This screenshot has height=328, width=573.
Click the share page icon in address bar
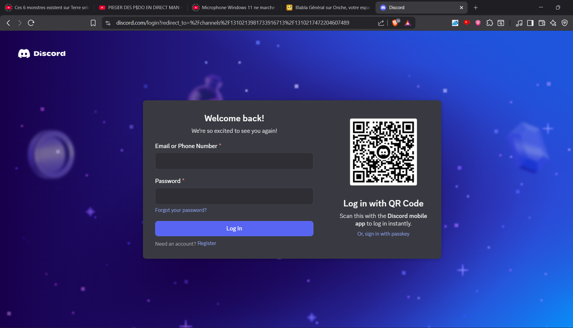381,23
